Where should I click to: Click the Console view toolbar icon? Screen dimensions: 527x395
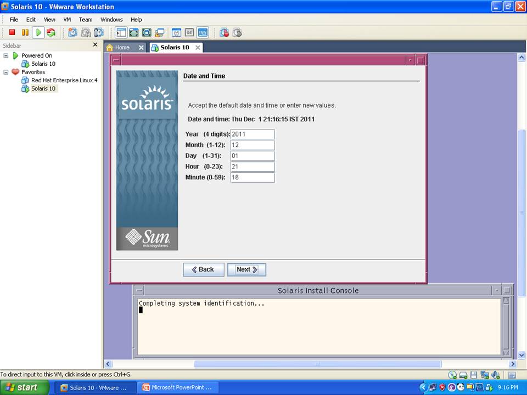(x=203, y=32)
